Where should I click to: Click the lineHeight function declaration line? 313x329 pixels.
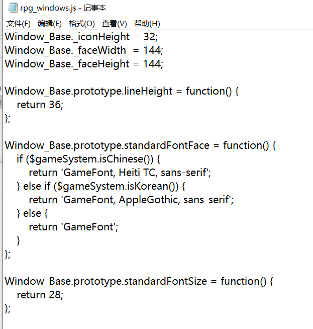pos(122,91)
